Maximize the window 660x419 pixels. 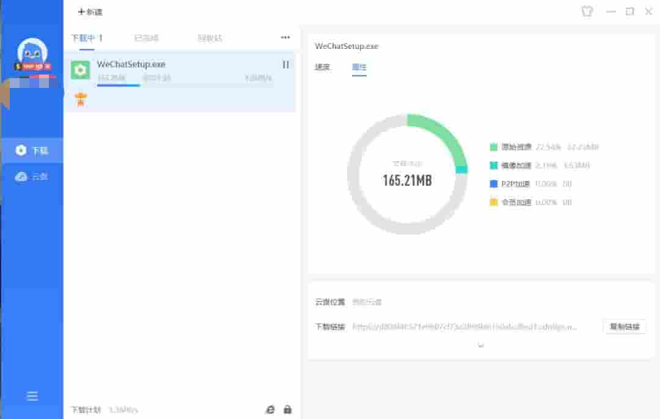tap(629, 12)
